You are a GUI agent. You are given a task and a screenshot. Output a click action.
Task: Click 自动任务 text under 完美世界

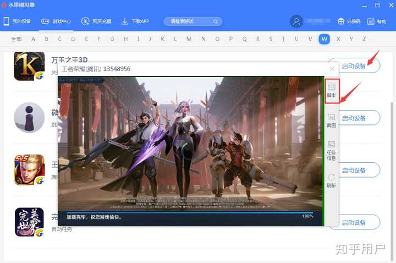click(x=62, y=229)
